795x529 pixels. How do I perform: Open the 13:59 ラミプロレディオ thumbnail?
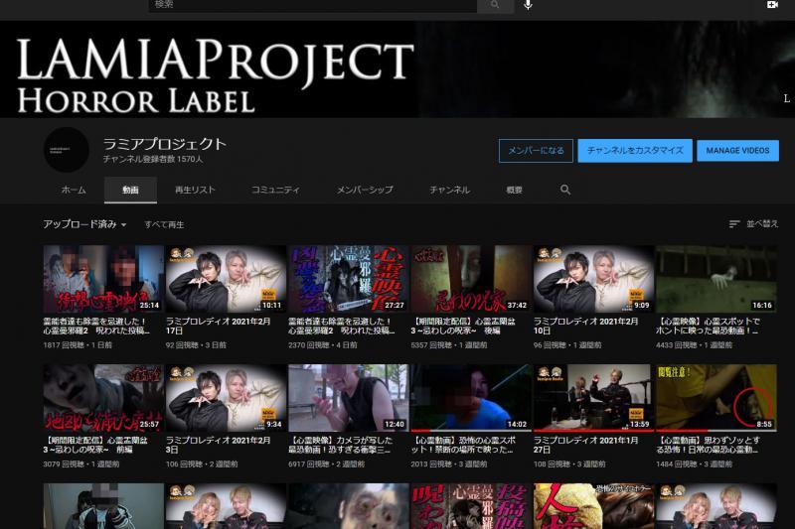(x=593, y=398)
